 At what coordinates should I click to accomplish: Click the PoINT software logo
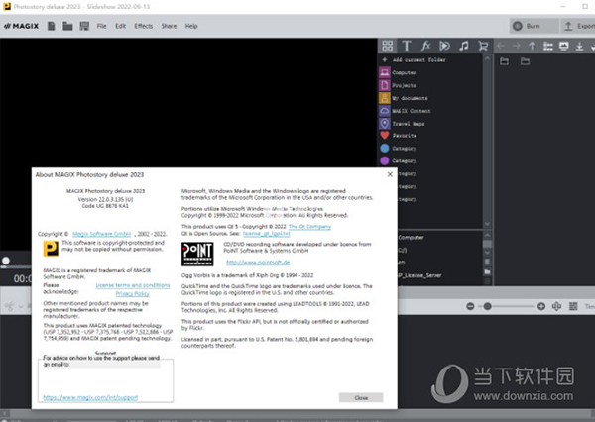click(197, 254)
